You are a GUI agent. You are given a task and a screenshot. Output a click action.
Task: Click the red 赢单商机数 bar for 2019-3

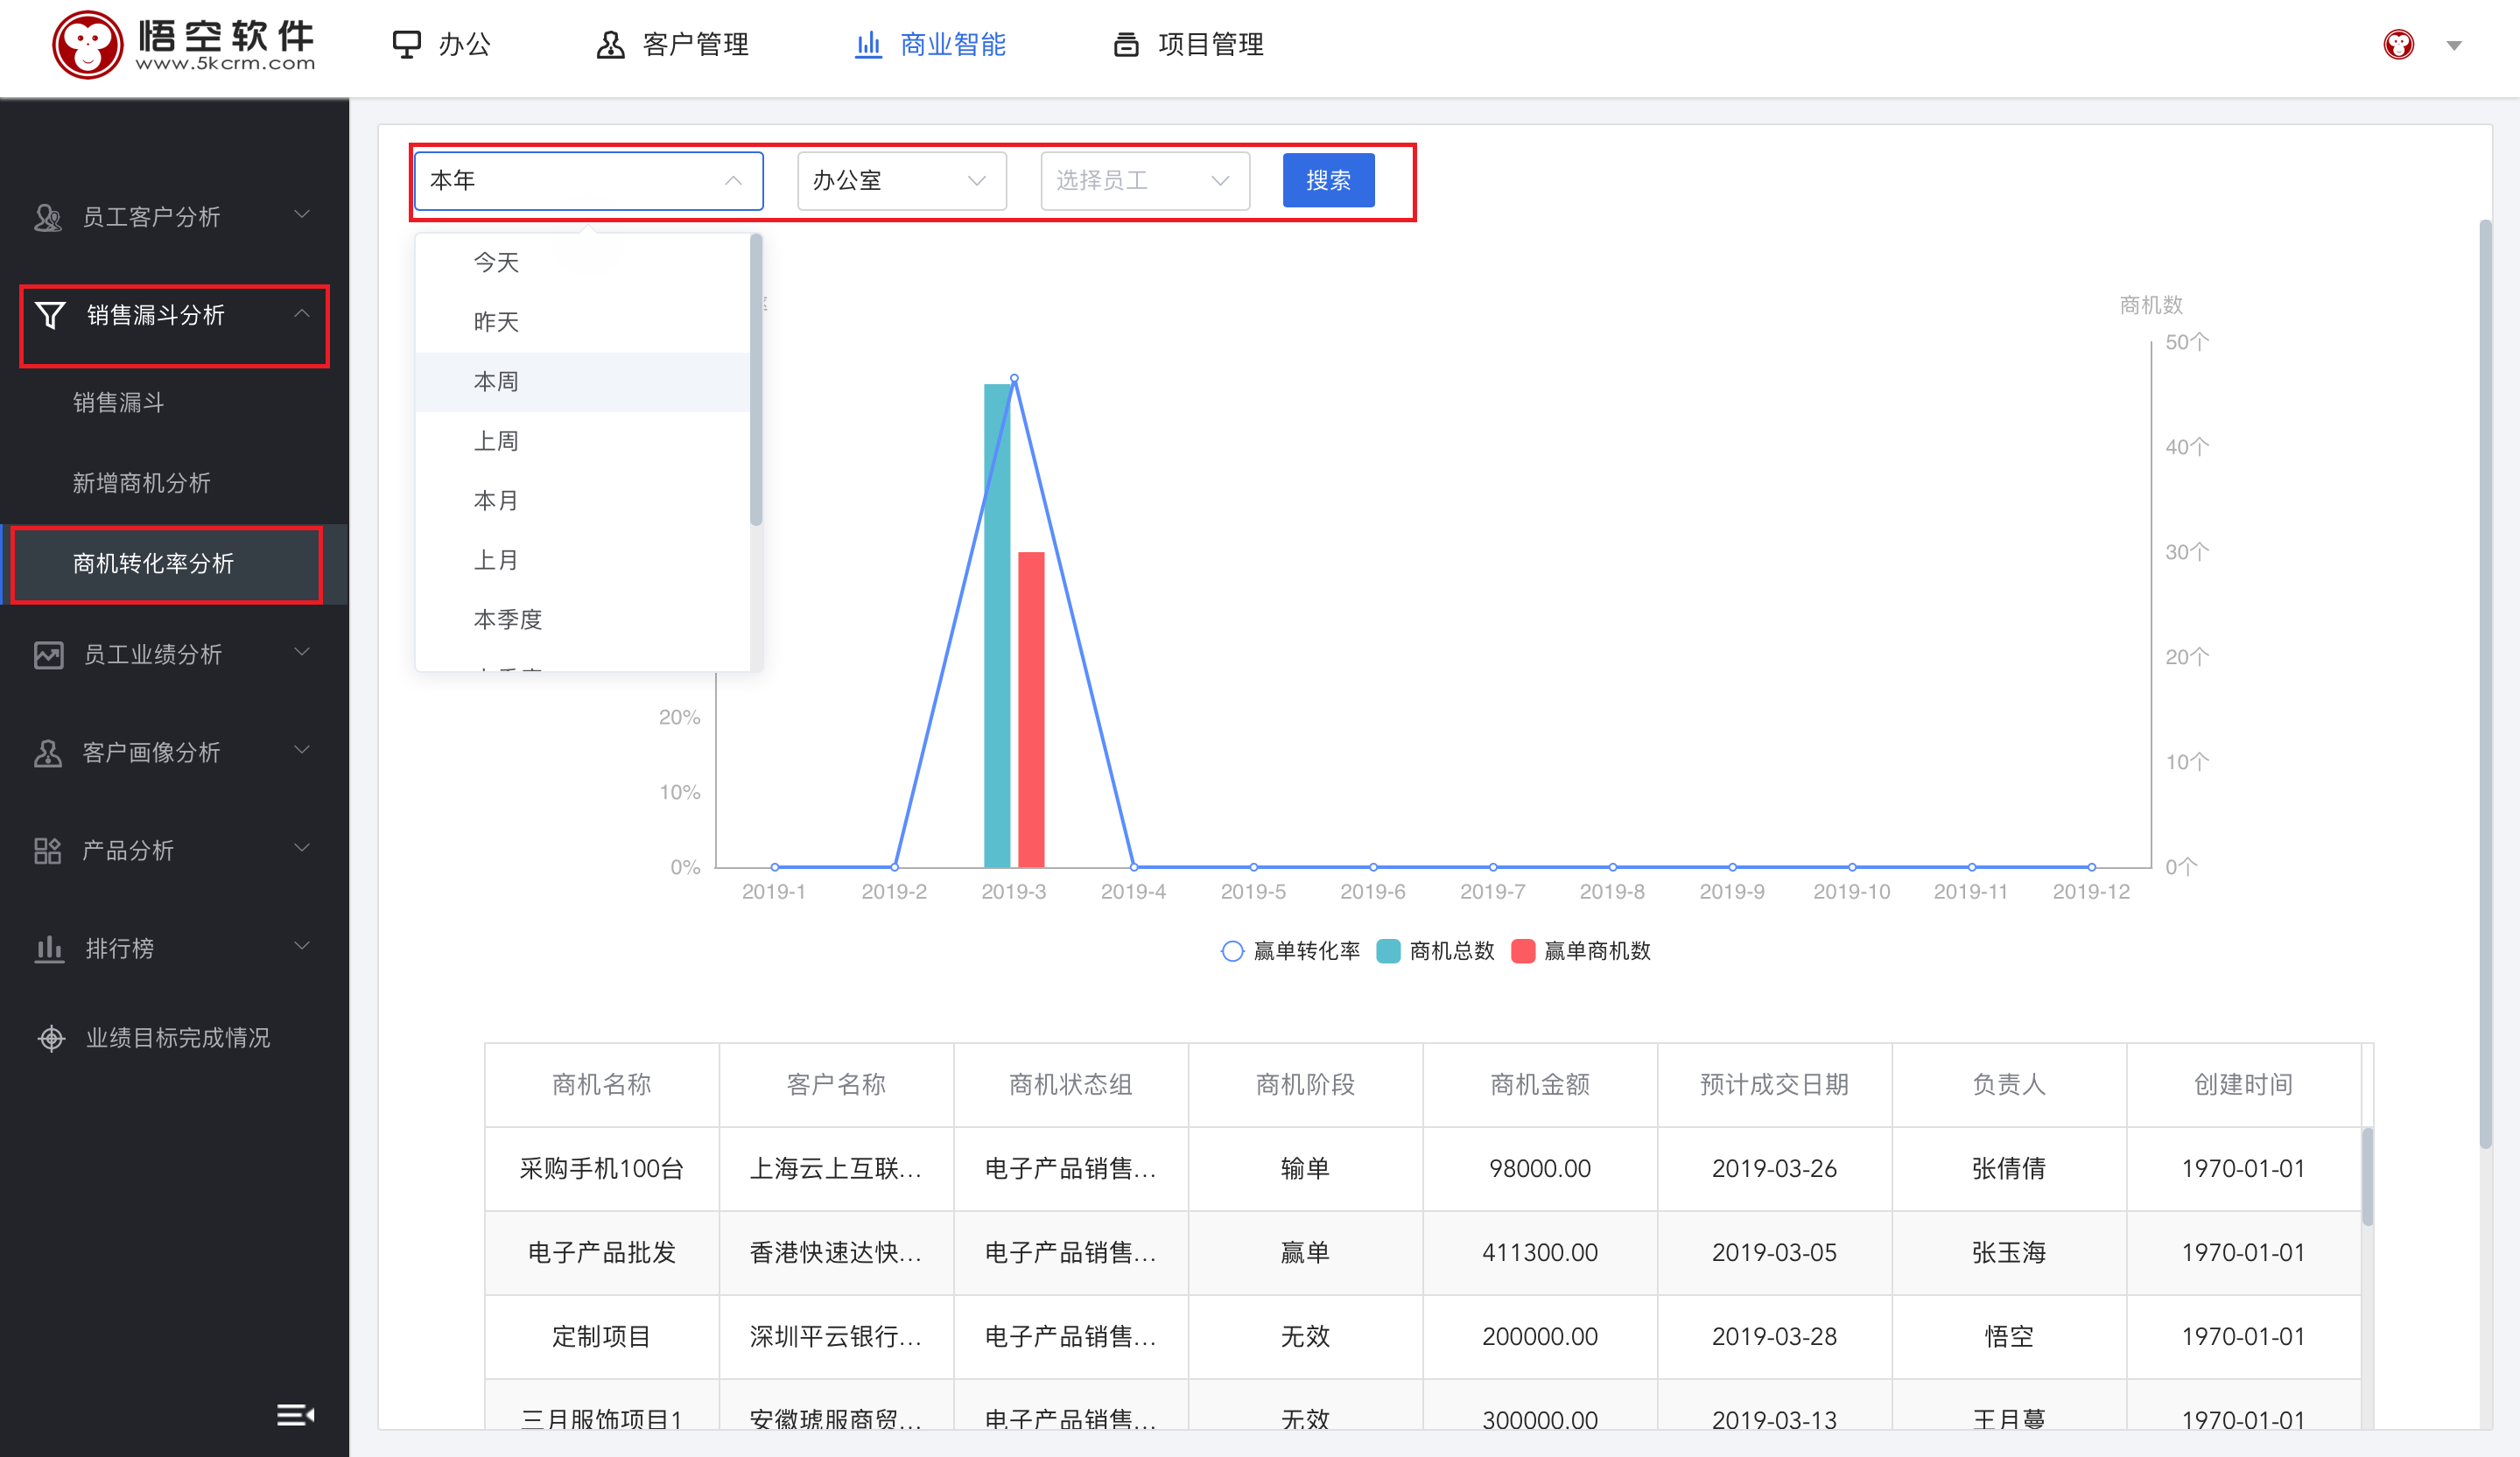pos(1031,710)
